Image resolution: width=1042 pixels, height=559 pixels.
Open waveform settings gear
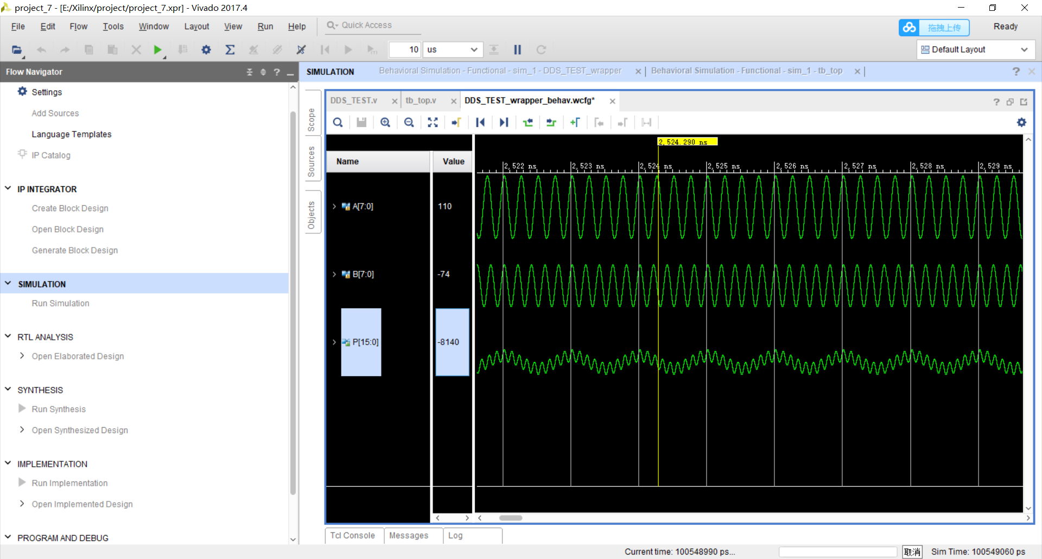tap(1021, 123)
